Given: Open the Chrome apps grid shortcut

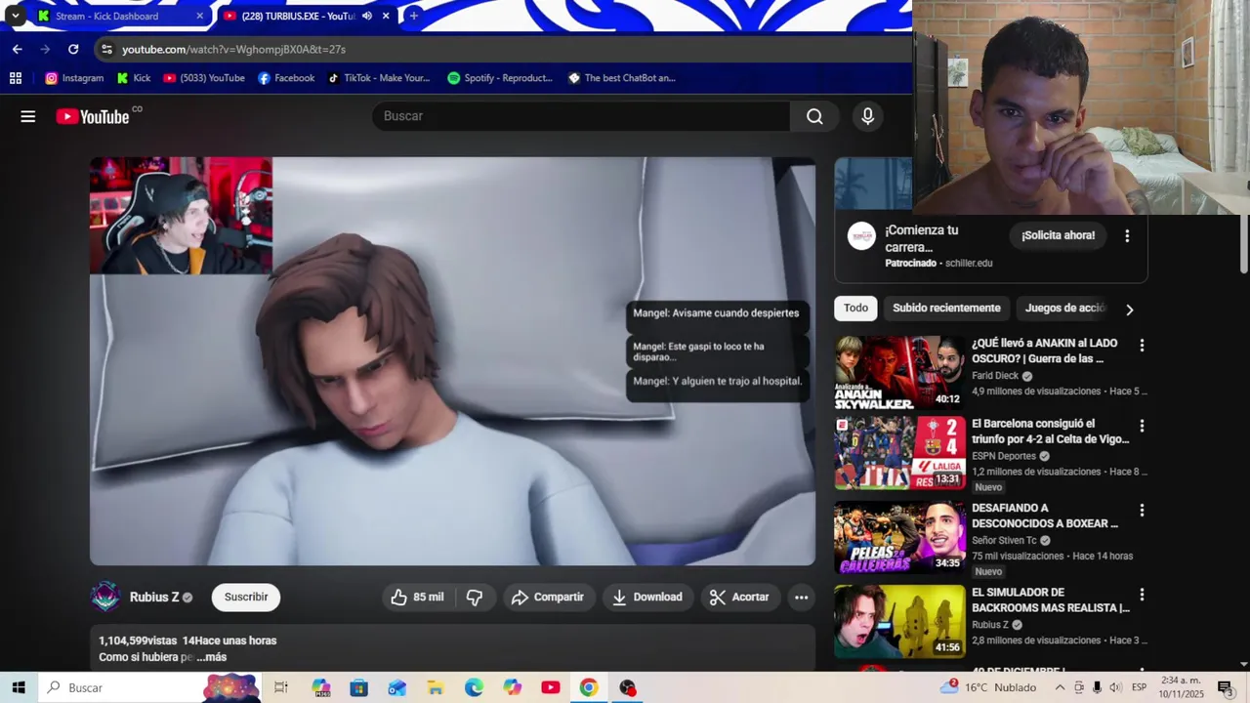Looking at the screenshot, I should pyautogui.click(x=16, y=78).
